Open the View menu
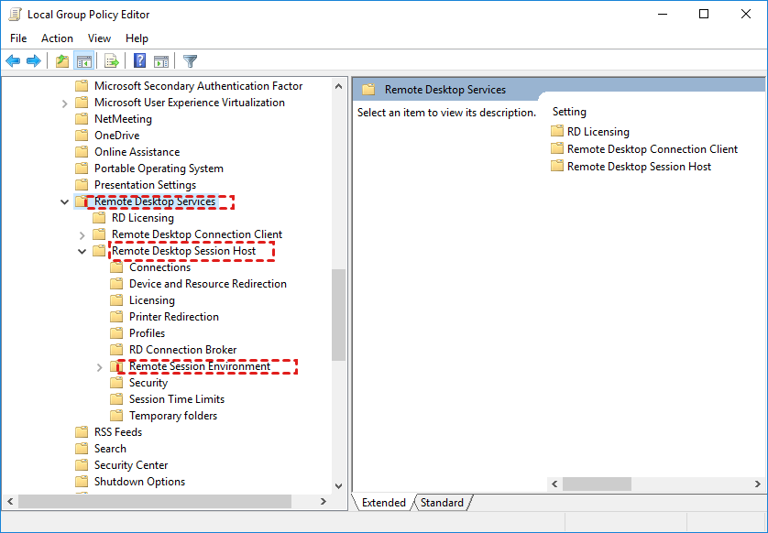768x533 pixels. [x=99, y=38]
